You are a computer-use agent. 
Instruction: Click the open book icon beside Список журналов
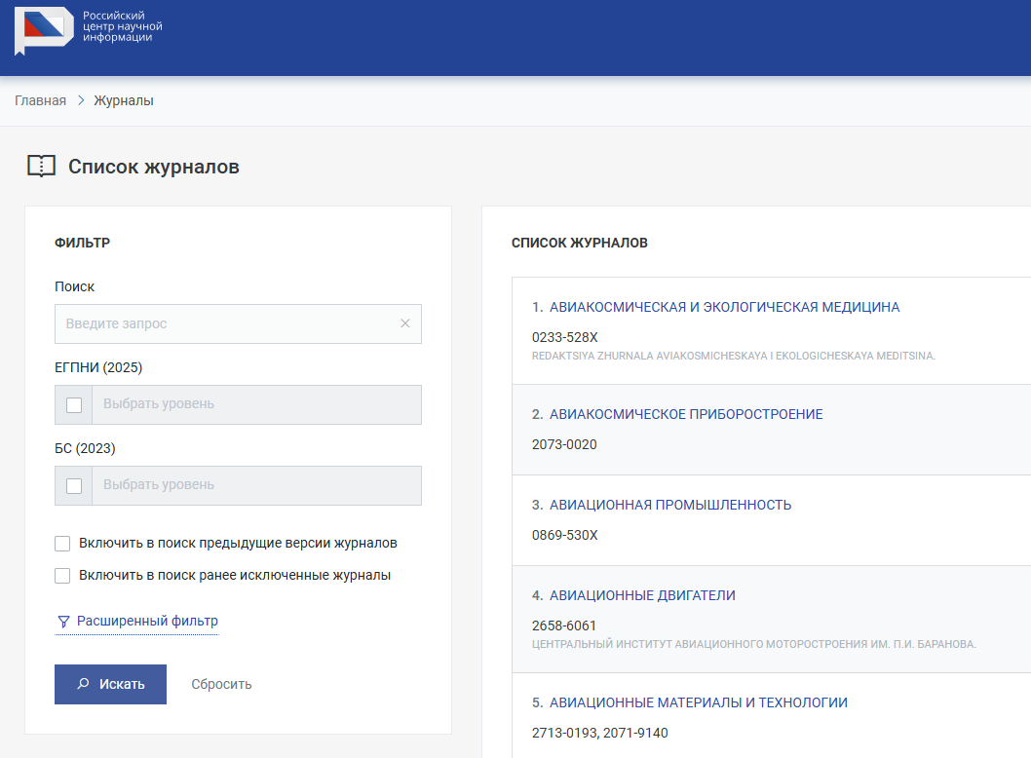(x=41, y=167)
